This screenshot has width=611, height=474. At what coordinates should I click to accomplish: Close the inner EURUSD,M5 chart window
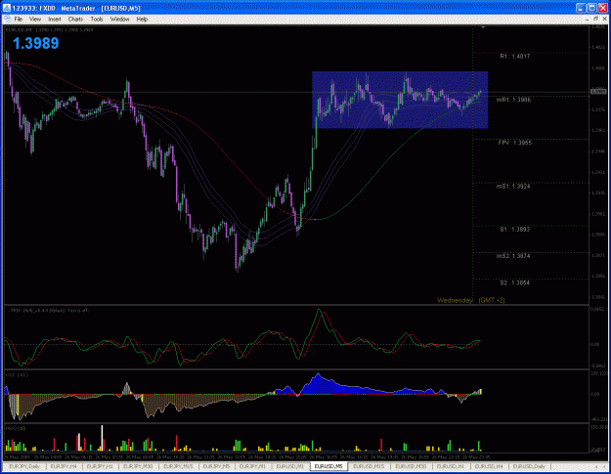(604, 20)
